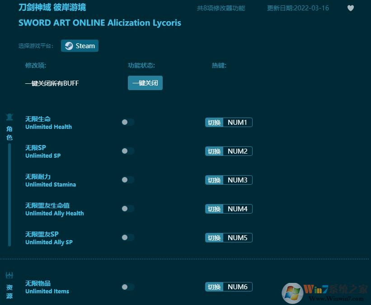Click 切换 button beside NUM6
Viewport: 371px width, 305px height.
[214, 287]
